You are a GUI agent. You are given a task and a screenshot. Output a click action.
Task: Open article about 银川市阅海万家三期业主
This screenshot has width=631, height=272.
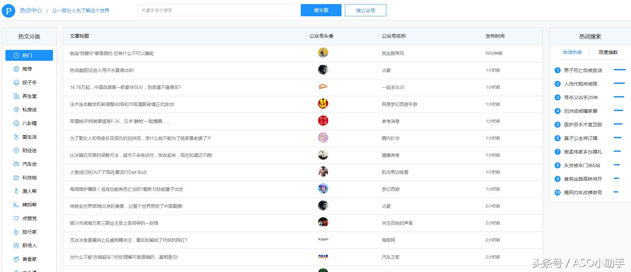coord(114,223)
